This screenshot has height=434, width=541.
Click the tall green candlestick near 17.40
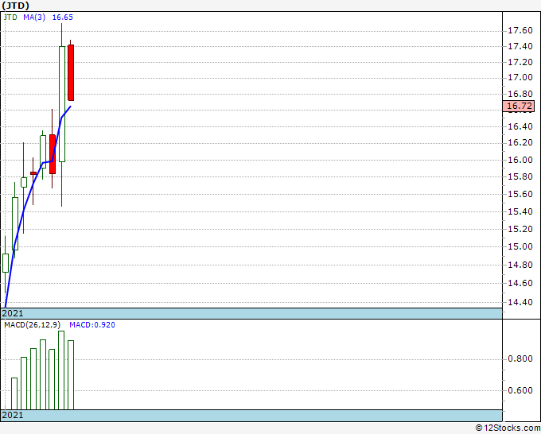(62, 103)
